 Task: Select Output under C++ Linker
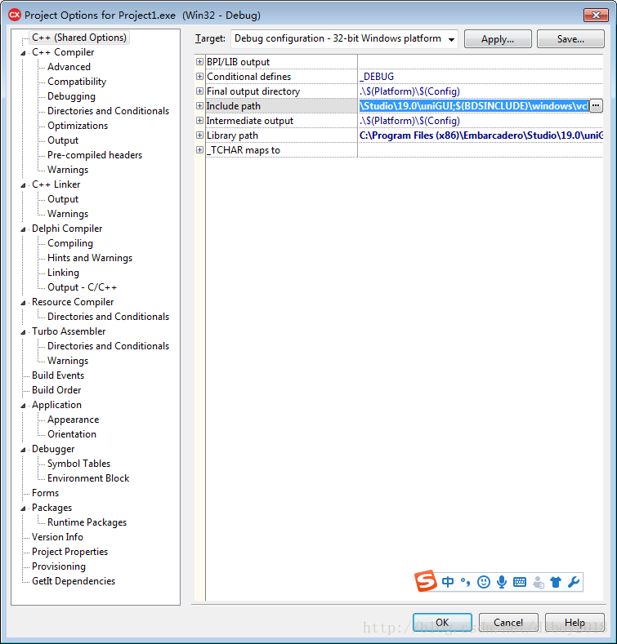pos(63,199)
